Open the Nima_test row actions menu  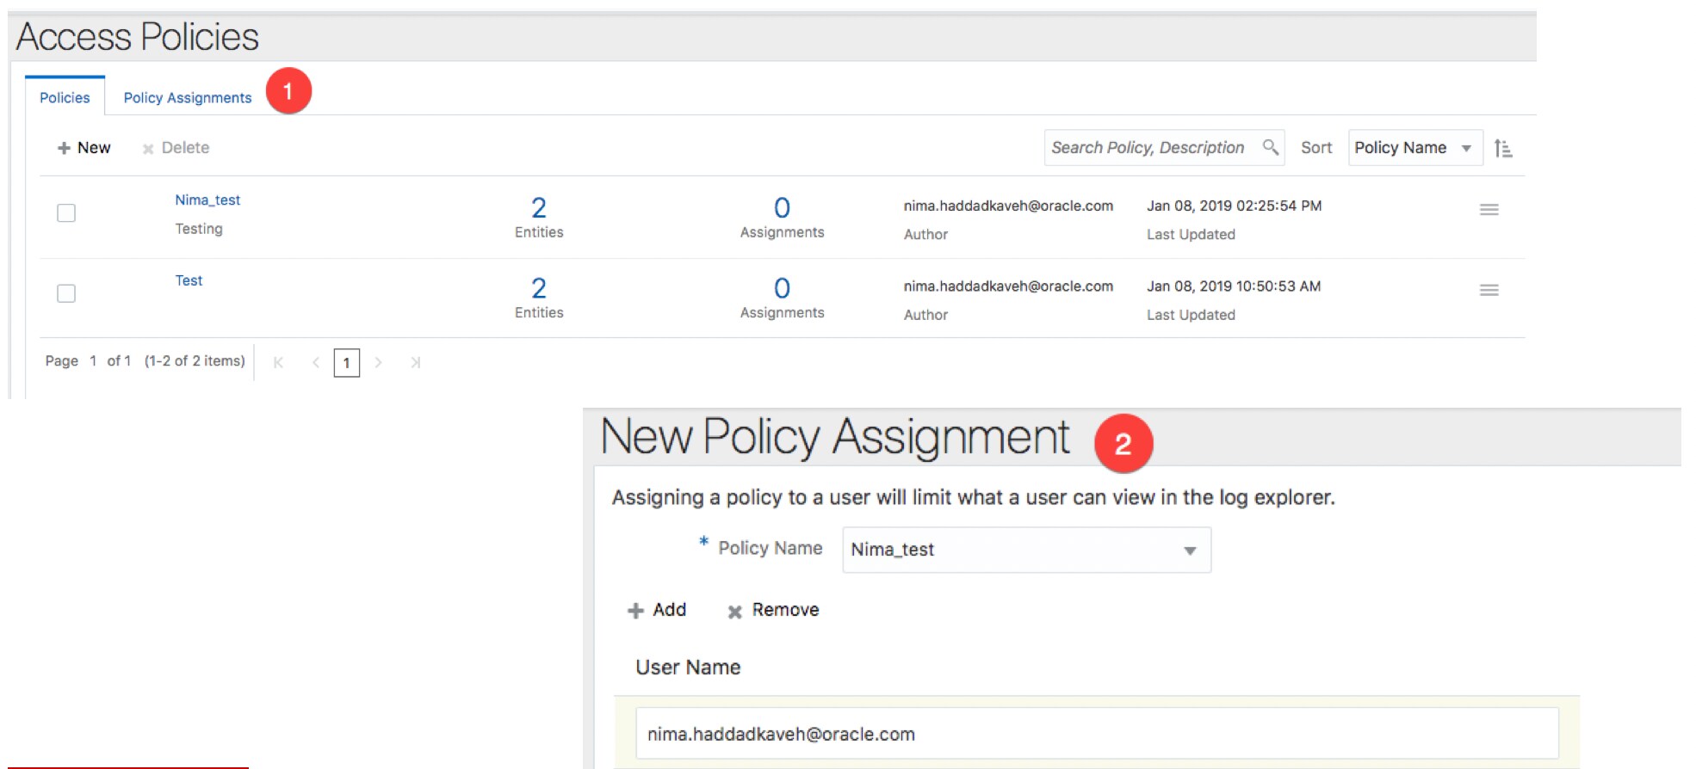point(1489,210)
